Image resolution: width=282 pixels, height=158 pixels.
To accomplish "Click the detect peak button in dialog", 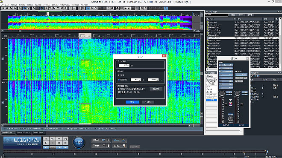I will [156, 89].
